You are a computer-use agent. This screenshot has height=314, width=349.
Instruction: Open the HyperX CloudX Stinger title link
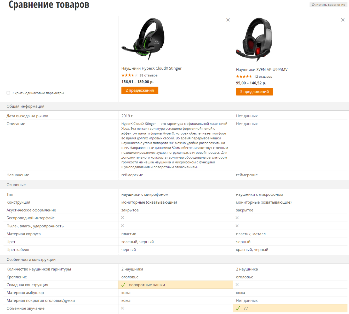pyautogui.click(x=151, y=68)
